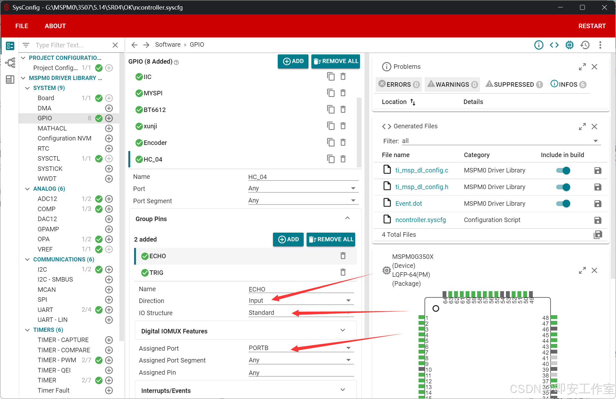Add a new ADC12 instance
Viewport: 616px width, 399px height.
[x=109, y=199]
